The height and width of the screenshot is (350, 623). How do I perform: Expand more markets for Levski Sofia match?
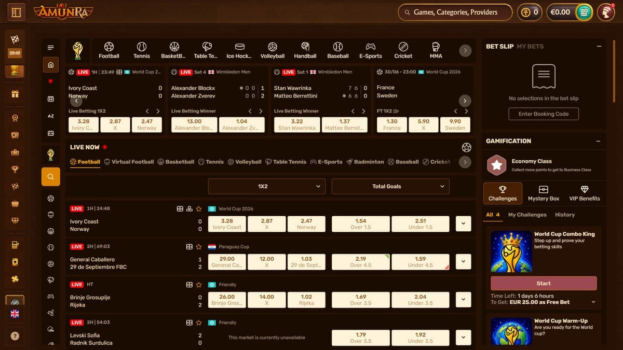463,337
